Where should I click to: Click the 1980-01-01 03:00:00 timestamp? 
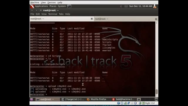tap(80, 37)
